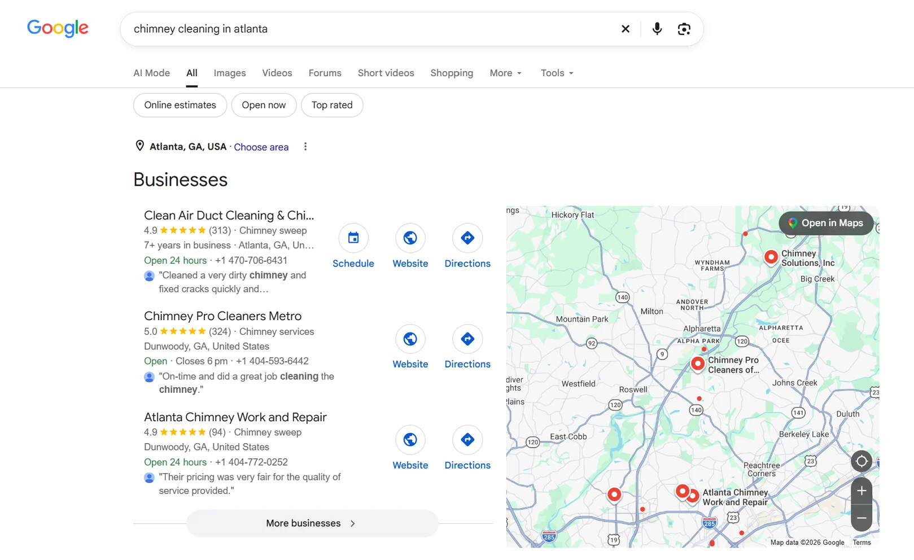The height and width of the screenshot is (560, 914).
Task: Start voice search with the microphone icon
Action: [657, 29]
